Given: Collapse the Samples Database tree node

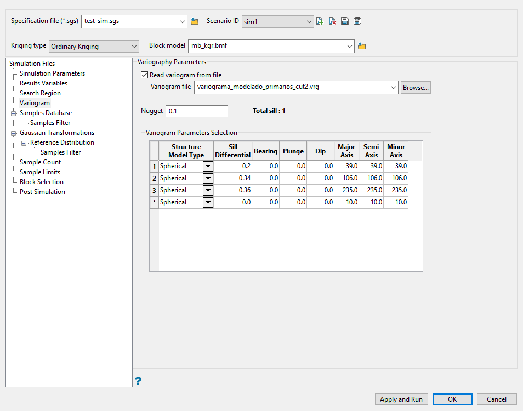Looking at the screenshot, I should pyautogui.click(x=14, y=113).
